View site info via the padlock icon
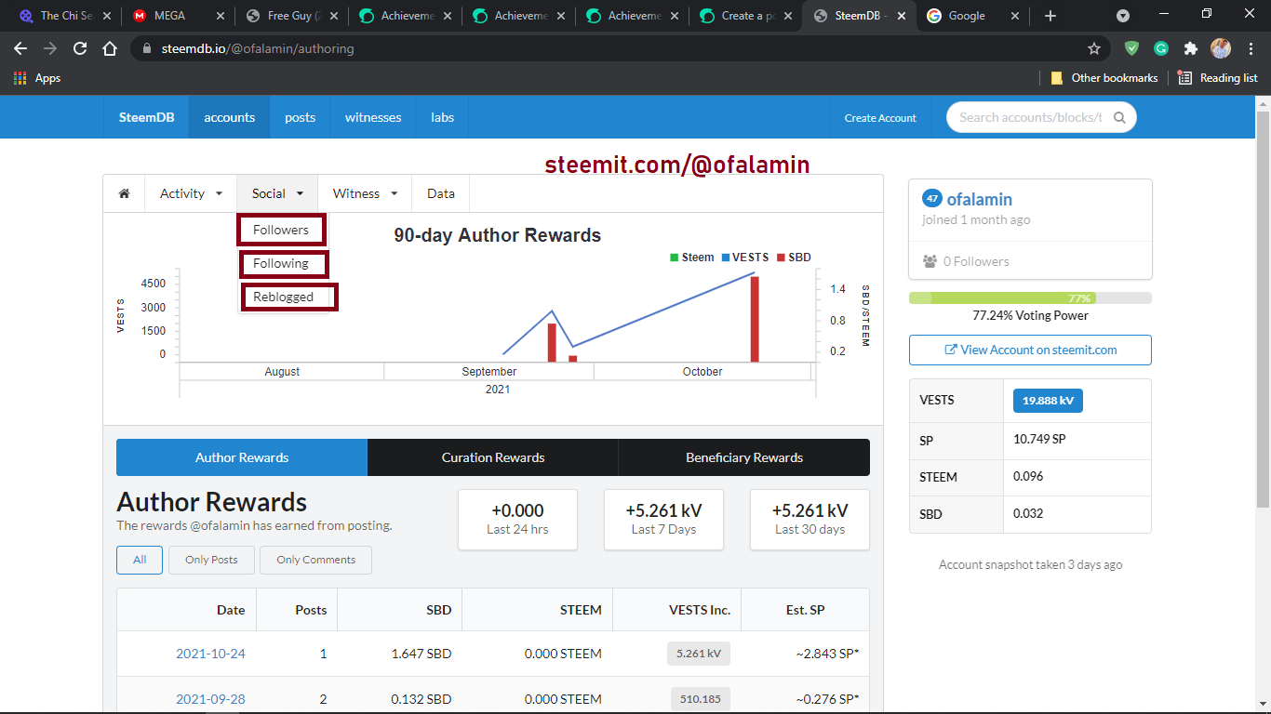Screen dimensions: 1271x714 146,48
